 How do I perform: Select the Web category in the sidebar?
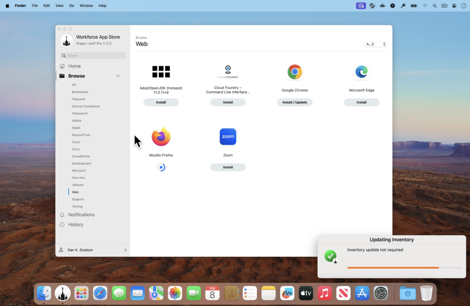[75, 192]
